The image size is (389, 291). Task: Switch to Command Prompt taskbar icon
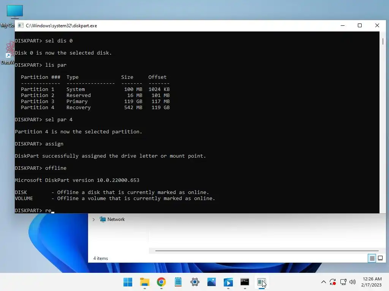click(245, 282)
